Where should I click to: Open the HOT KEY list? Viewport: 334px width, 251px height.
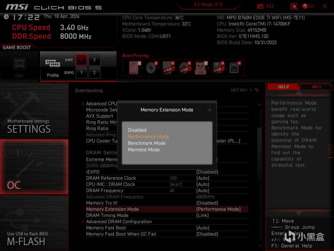pos(239,90)
